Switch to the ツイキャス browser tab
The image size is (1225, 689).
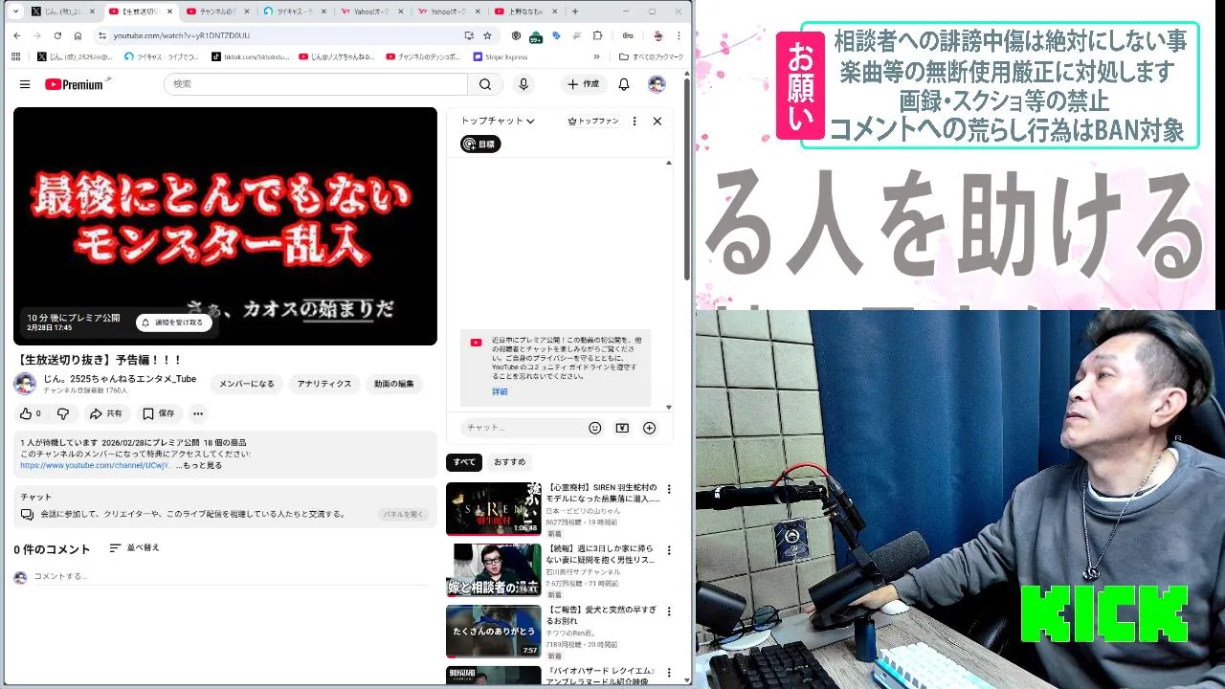point(294,11)
